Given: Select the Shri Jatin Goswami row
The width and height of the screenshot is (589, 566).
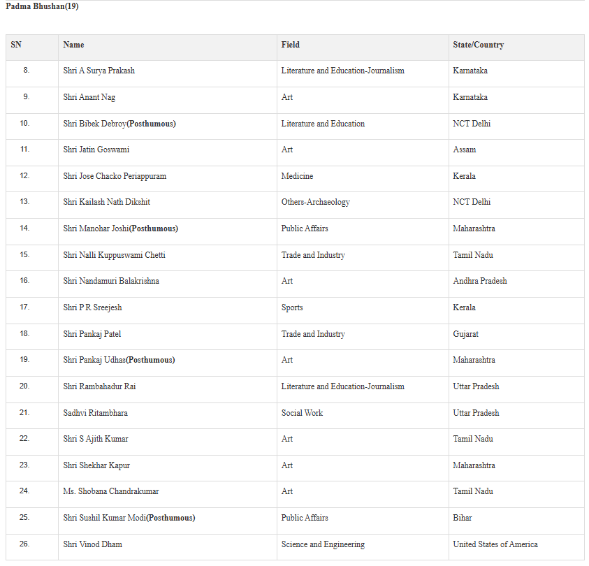Looking at the screenshot, I should click(295, 150).
